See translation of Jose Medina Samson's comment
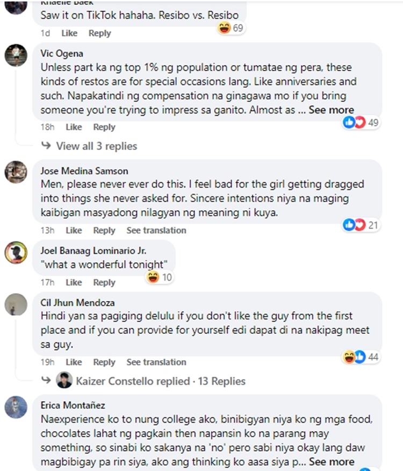The image size is (403, 471). click(156, 230)
